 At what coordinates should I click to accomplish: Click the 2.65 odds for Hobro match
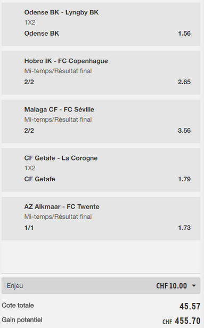click(x=184, y=82)
